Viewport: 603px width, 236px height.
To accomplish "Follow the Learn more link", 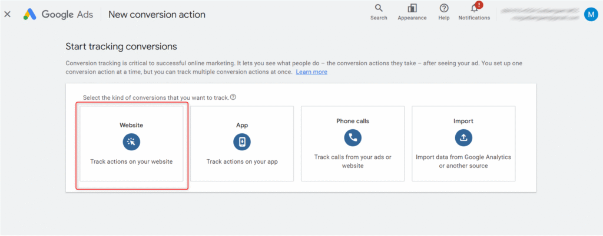I will tap(312, 72).
